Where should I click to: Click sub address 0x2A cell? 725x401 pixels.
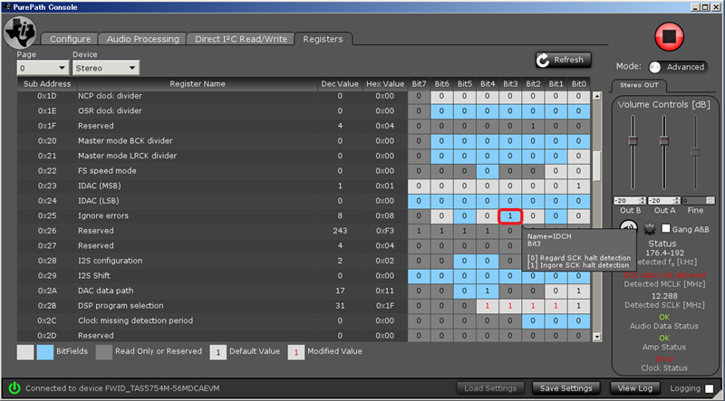47,291
